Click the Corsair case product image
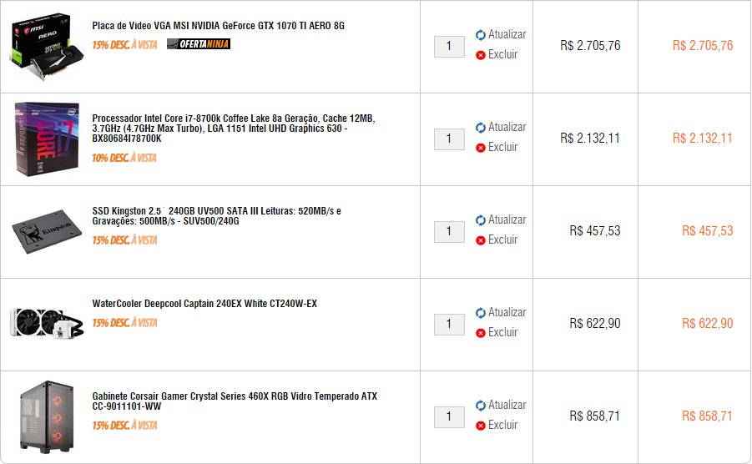 [x=47, y=417]
